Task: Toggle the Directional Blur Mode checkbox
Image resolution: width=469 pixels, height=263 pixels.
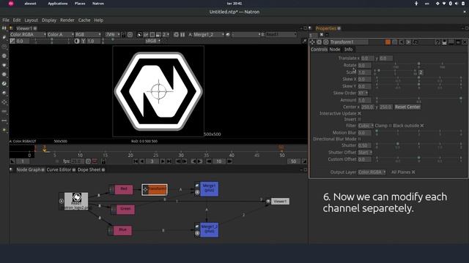Action: click(x=360, y=139)
